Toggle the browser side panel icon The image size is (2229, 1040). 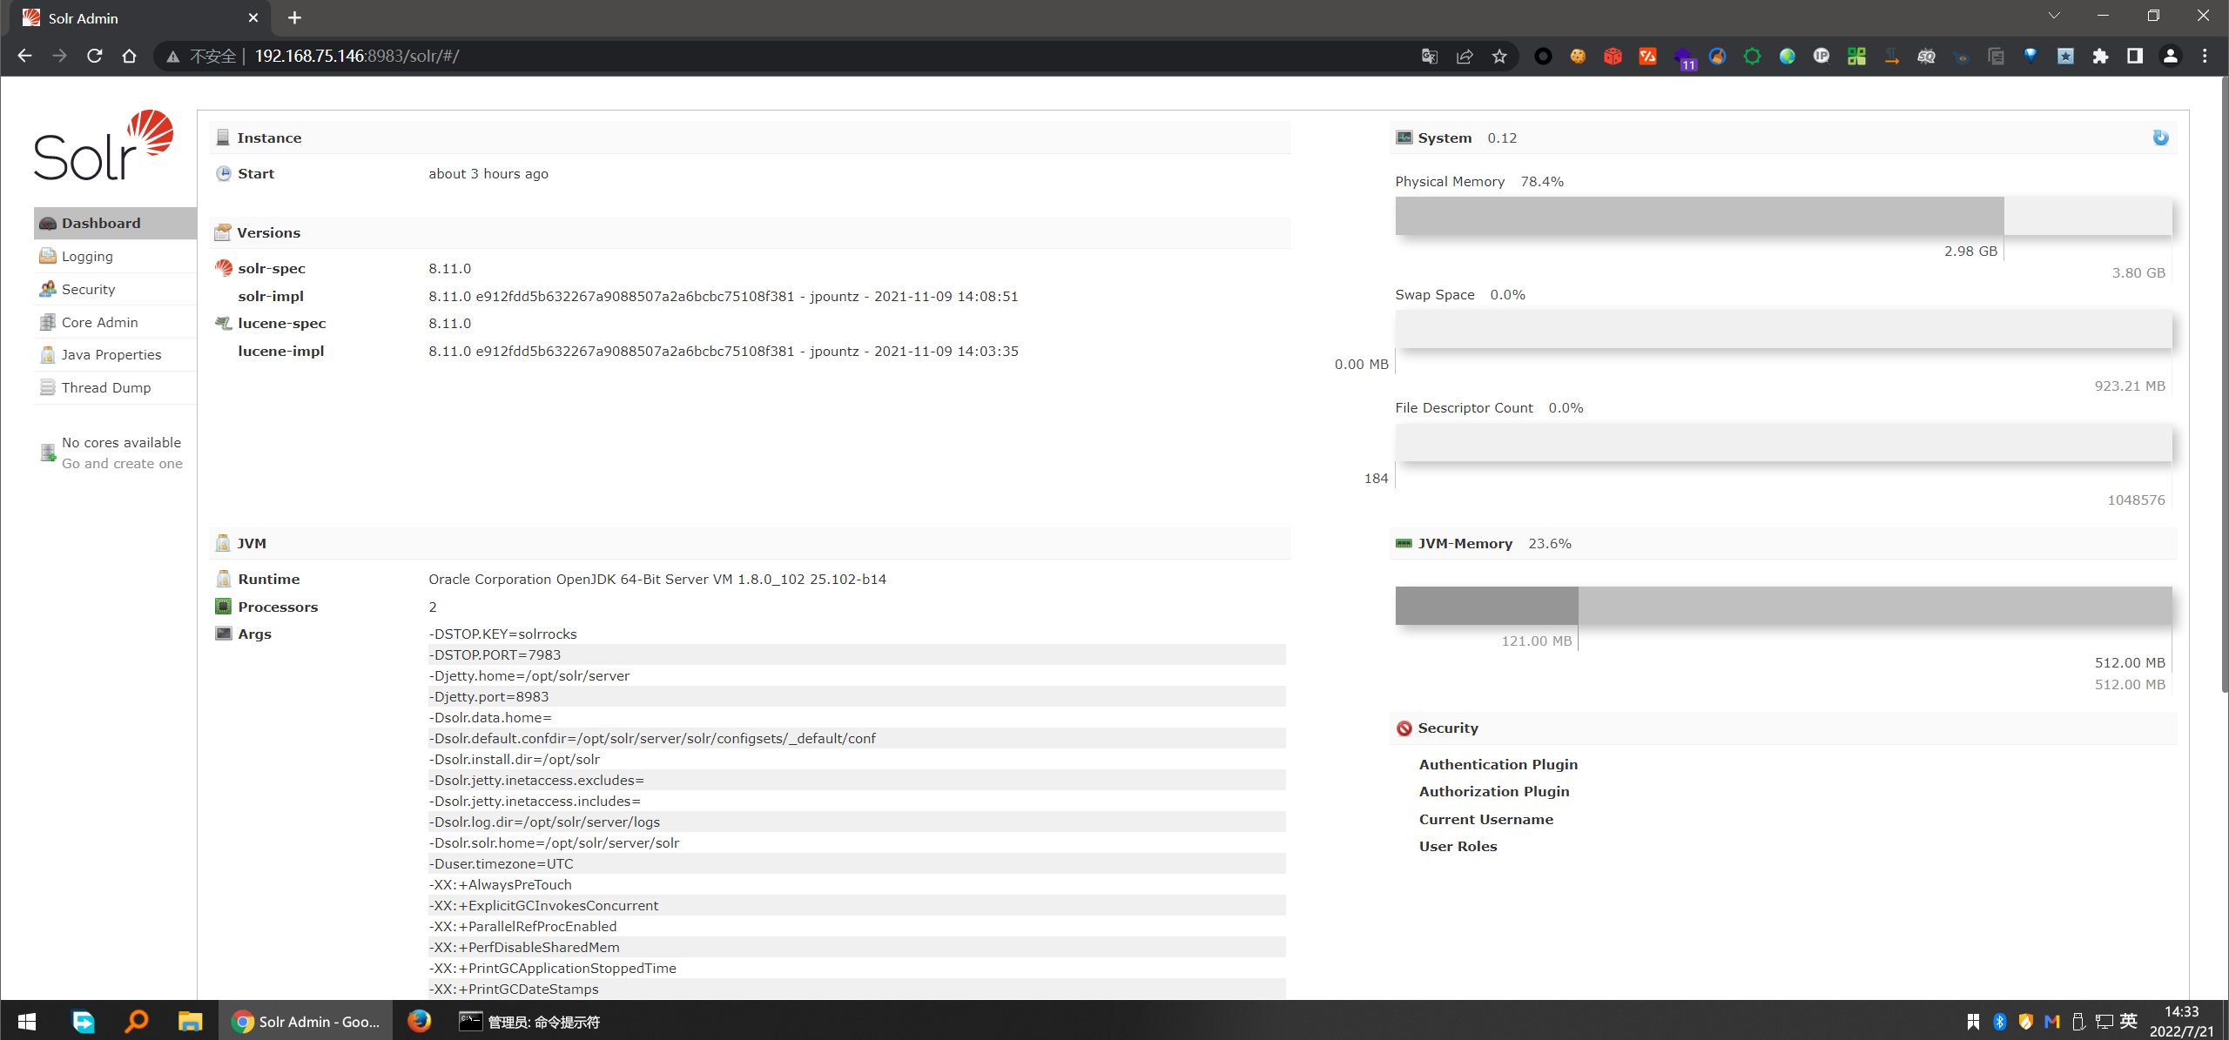tap(2135, 56)
